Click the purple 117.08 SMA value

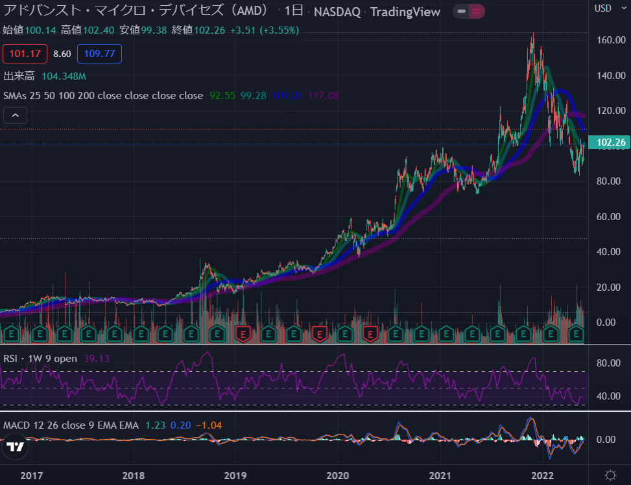point(324,96)
